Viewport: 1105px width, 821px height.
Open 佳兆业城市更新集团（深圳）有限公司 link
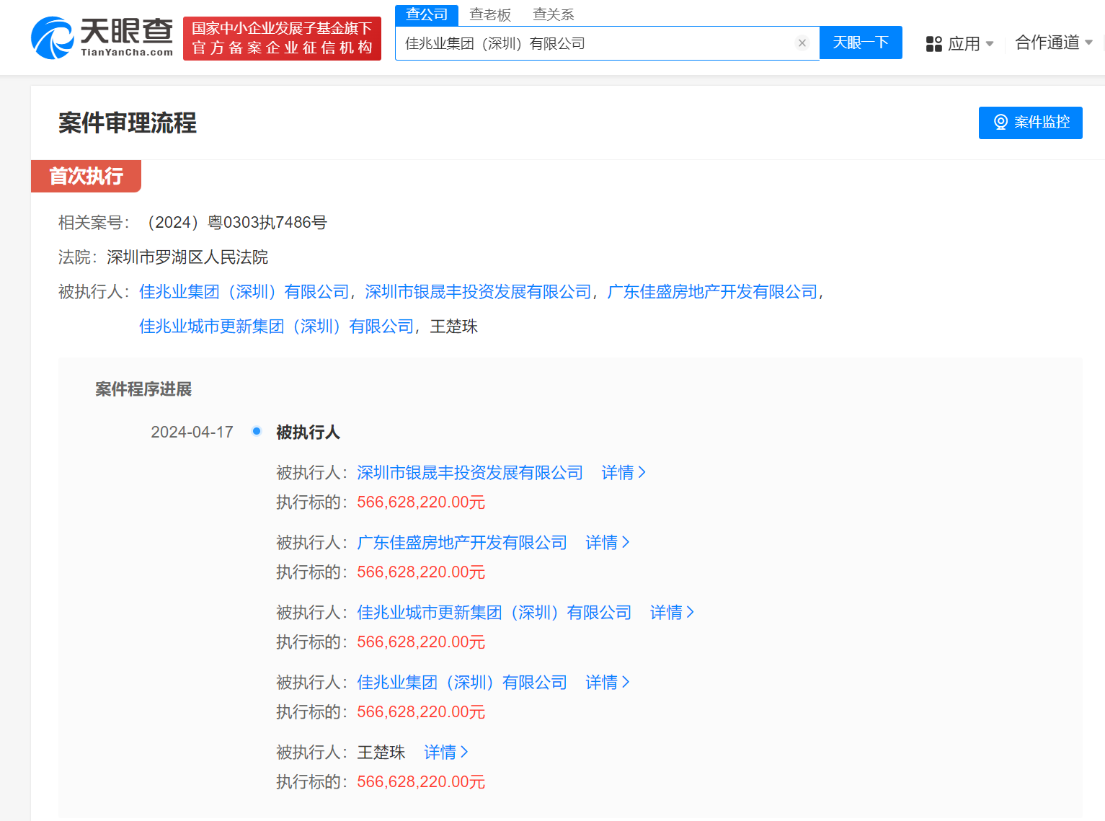[x=276, y=326]
